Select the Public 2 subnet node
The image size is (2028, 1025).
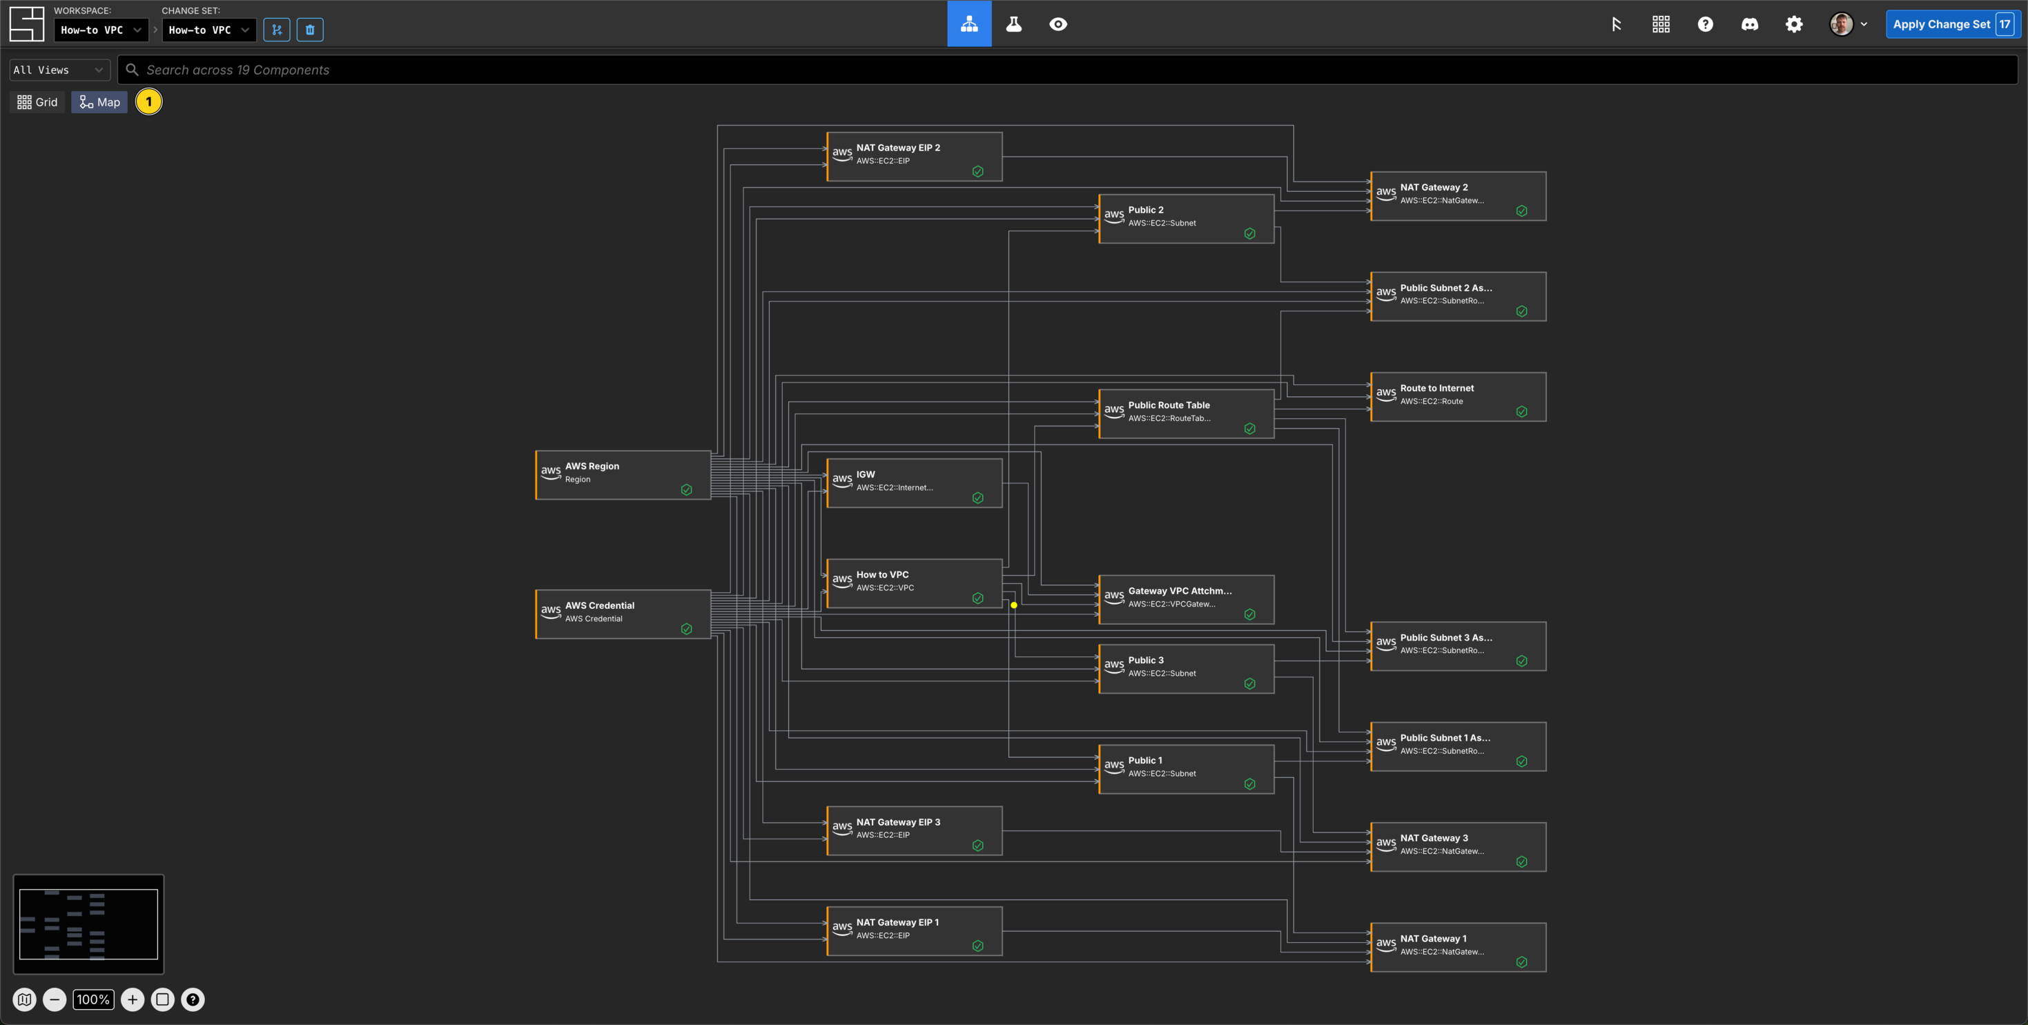point(1187,219)
